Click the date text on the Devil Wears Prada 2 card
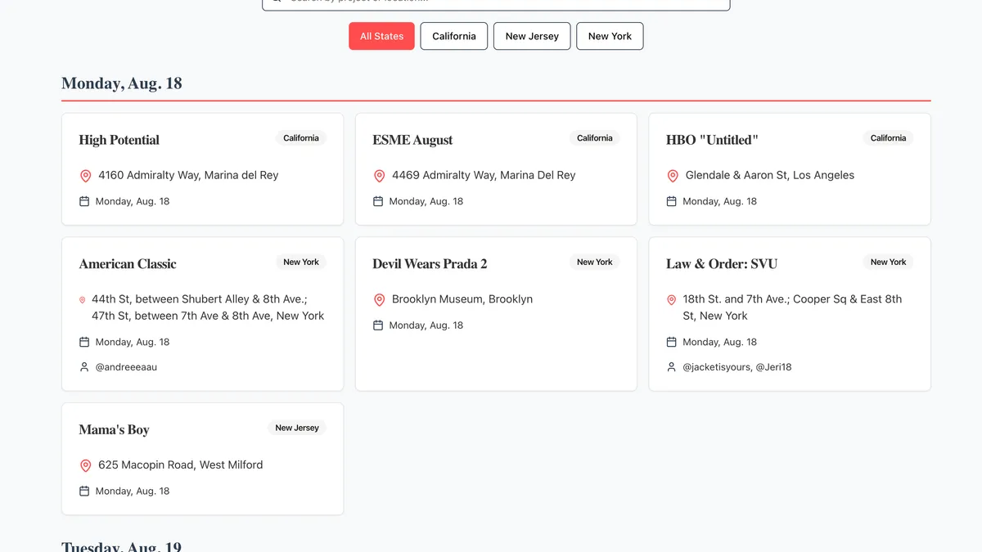This screenshot has height=552, width=982. point(426,325)
